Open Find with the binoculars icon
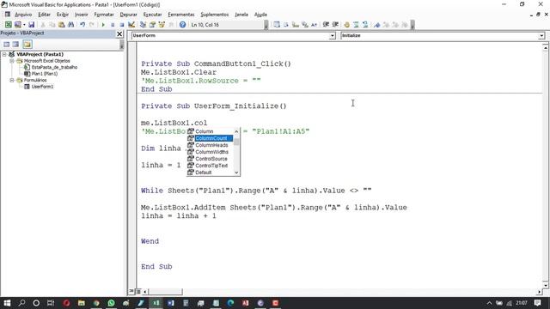Viewport: 550px width, 309px height. coord(70,25)
